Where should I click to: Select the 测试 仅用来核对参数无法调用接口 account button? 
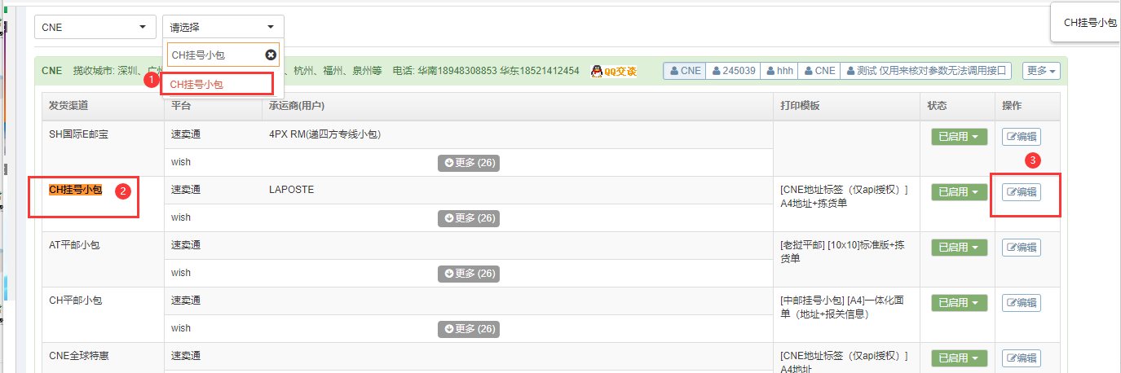[925, 71]
